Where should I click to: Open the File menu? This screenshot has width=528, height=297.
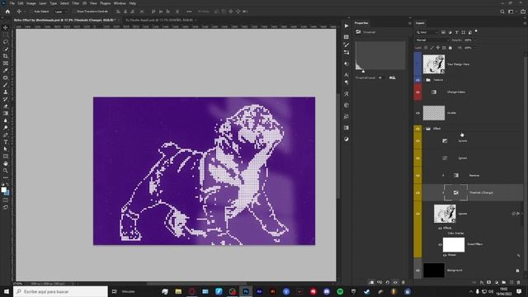(12, 3)
